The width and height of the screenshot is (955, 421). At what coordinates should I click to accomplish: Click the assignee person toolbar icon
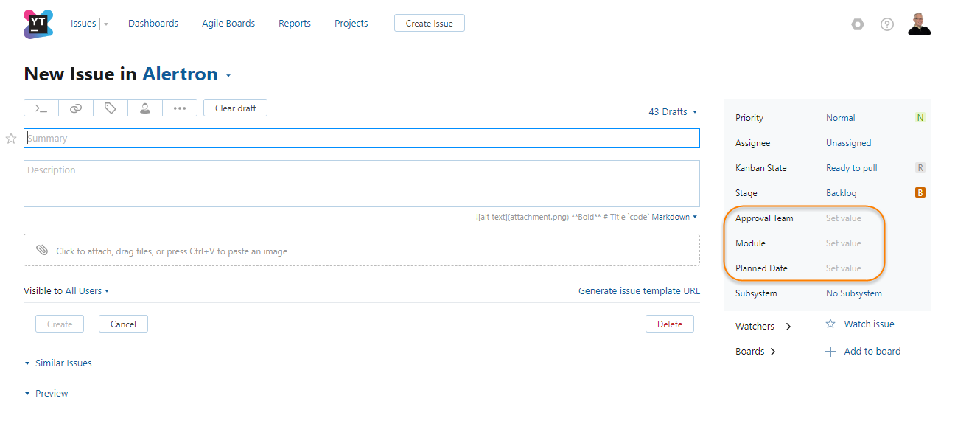145,108
